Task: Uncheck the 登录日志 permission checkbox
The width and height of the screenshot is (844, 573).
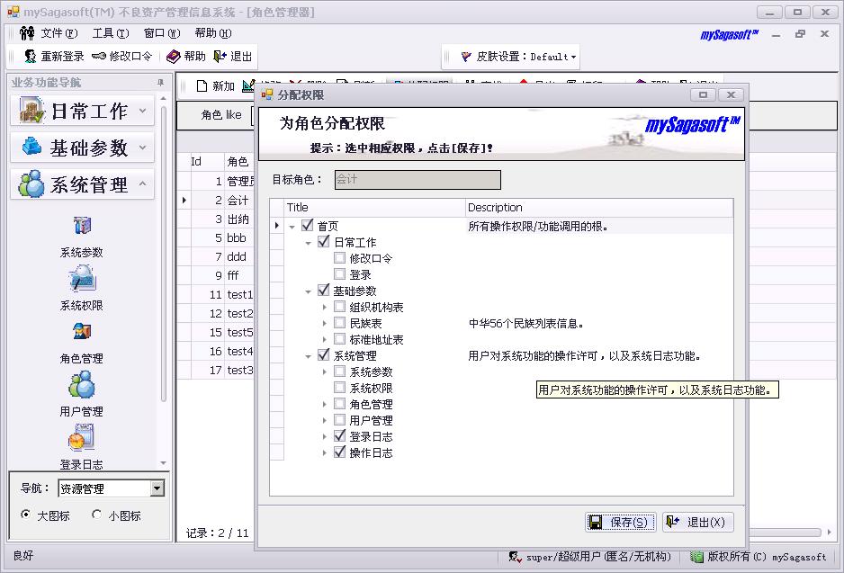Action: click(x=339, y=435)
